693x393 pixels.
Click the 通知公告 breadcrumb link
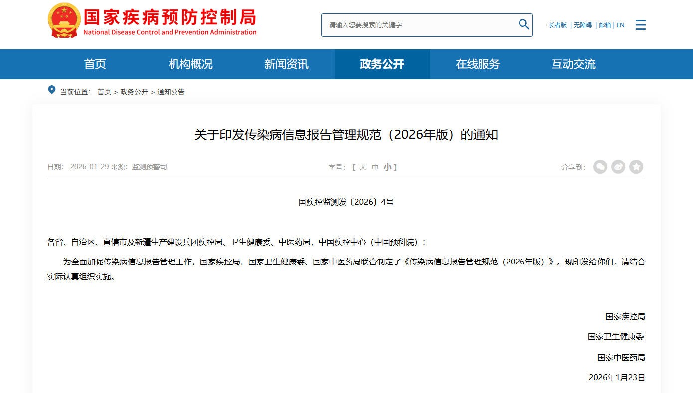point(171,92)
